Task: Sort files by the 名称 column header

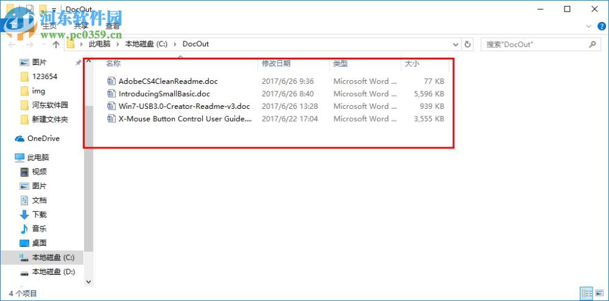Action: click(113, 63)
